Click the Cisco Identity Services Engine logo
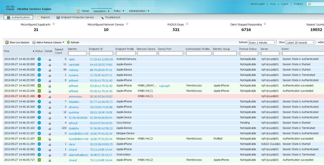The image size is (324, 165). click(28, 8)
